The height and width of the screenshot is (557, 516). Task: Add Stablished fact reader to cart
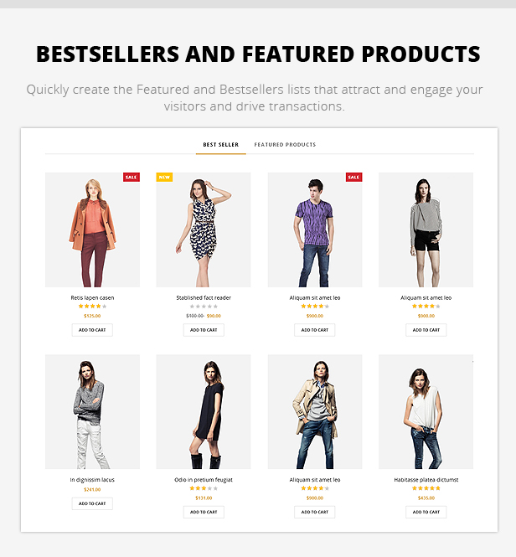click(x=204, y=330)
